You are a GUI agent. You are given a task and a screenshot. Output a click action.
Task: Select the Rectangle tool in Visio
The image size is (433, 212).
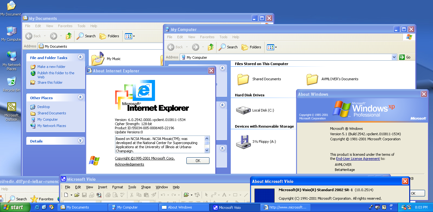pyautogui.click(x=236, y=195)
